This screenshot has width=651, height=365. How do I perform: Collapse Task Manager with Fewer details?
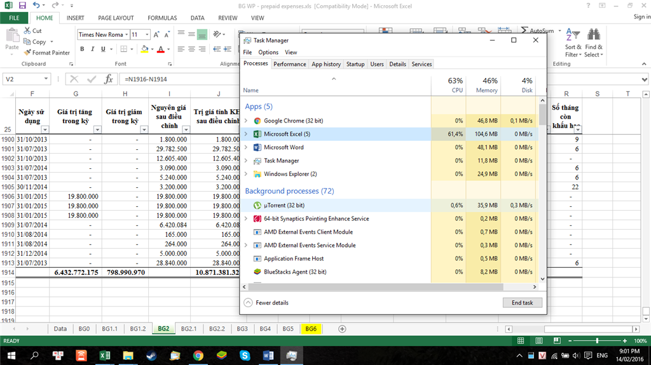tap(266, 302)
